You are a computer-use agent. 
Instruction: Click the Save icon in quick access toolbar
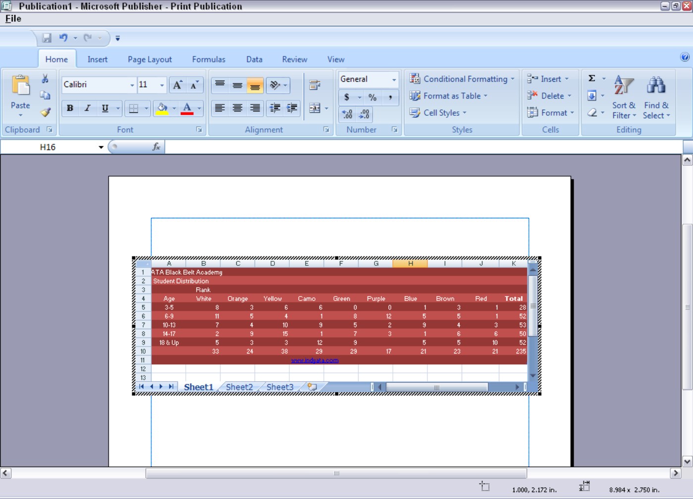click(x=47, y=38)
